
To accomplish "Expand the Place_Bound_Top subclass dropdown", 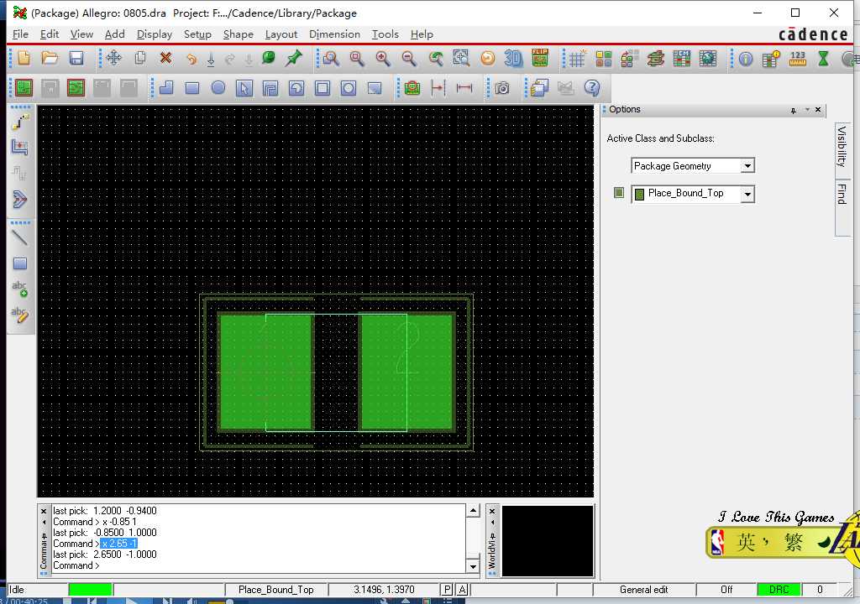I will point(747,194).
